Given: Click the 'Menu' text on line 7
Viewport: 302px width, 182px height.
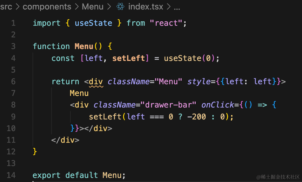Looking at the screenshot, I should (79, 93).
